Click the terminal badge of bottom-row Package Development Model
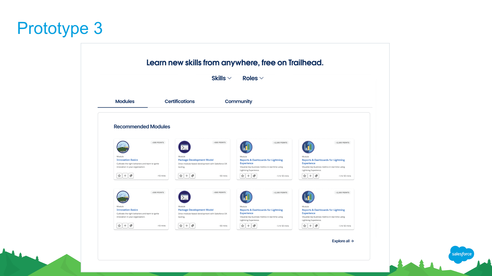Image resolution: width=492 pixels, height=276 pixels. coord(184,197)
